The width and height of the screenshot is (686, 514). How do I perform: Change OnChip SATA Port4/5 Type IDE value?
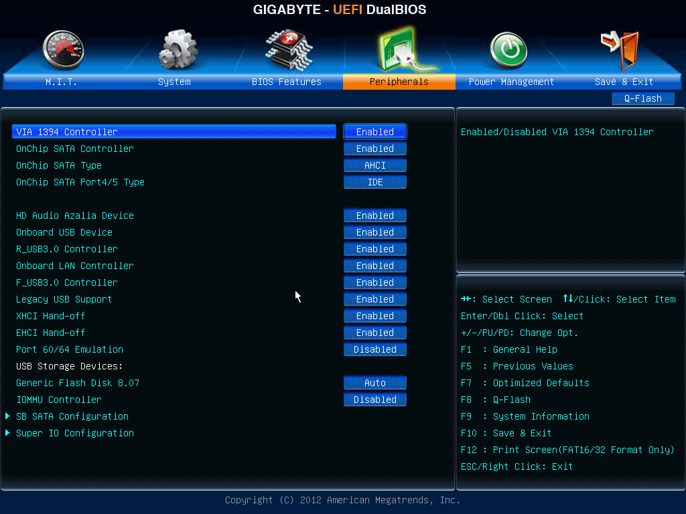(x=375, y=182)
